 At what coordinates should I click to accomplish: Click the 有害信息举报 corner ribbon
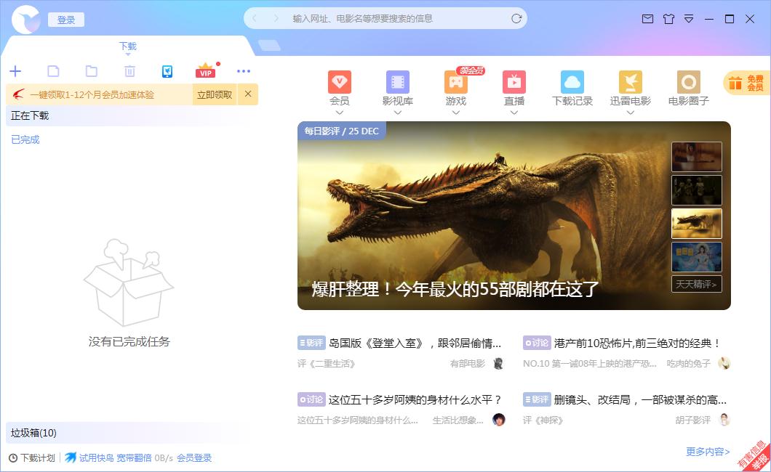[755, 456]
